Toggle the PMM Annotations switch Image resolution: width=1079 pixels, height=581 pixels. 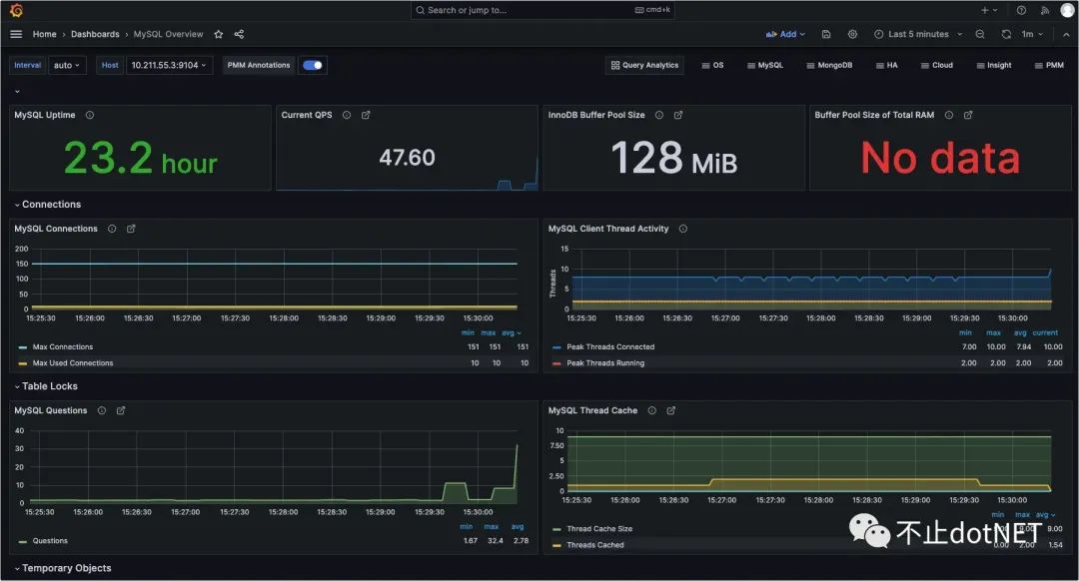coord(313,65)
